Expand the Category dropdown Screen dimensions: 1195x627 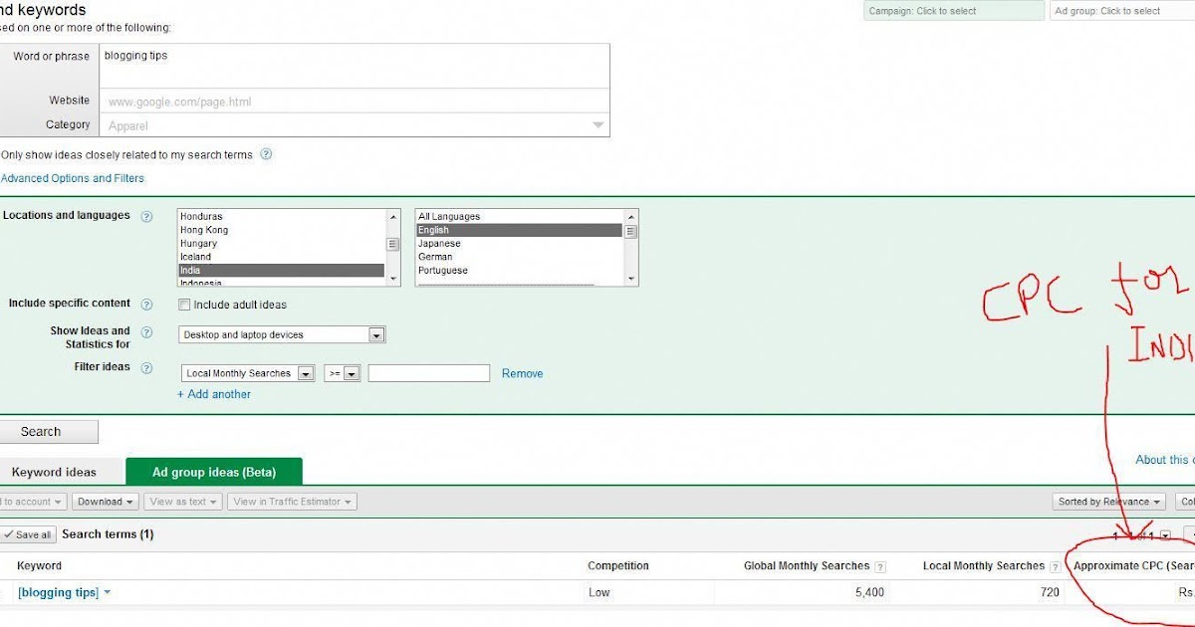pyautogui.click(x=597, y=125)
